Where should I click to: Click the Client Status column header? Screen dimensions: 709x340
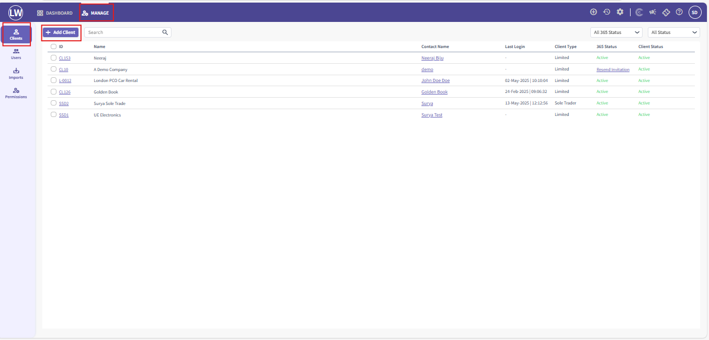[650, 46]
